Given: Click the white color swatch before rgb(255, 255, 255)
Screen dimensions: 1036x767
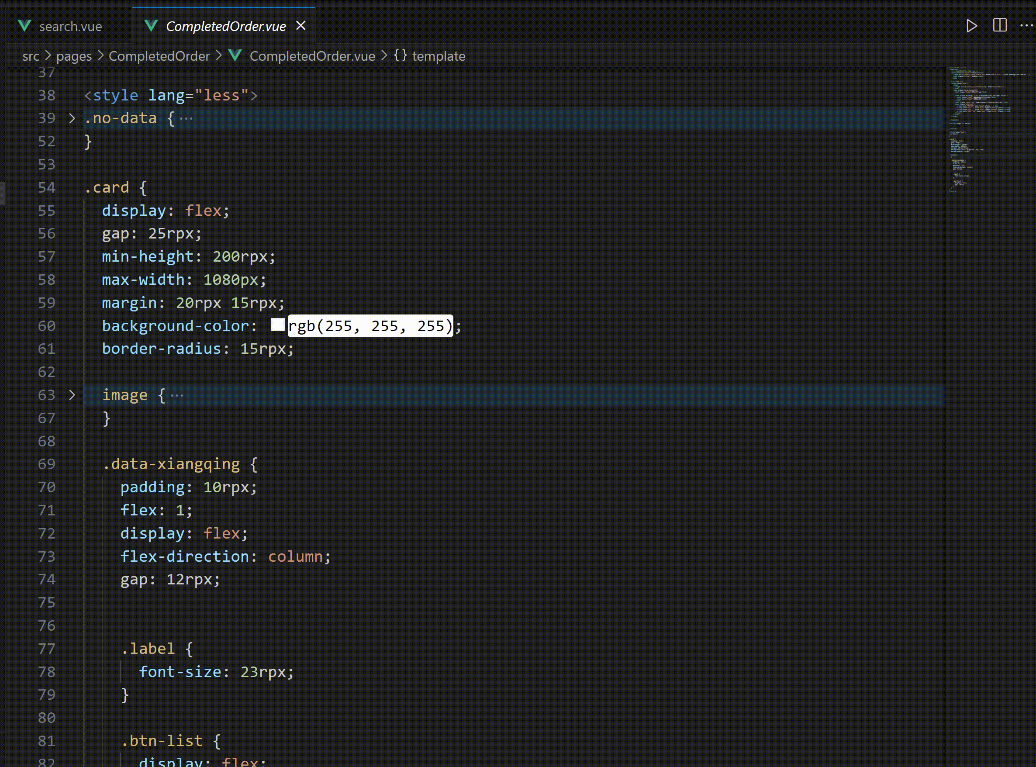Looking at the screenshot, I should [278, 325].
